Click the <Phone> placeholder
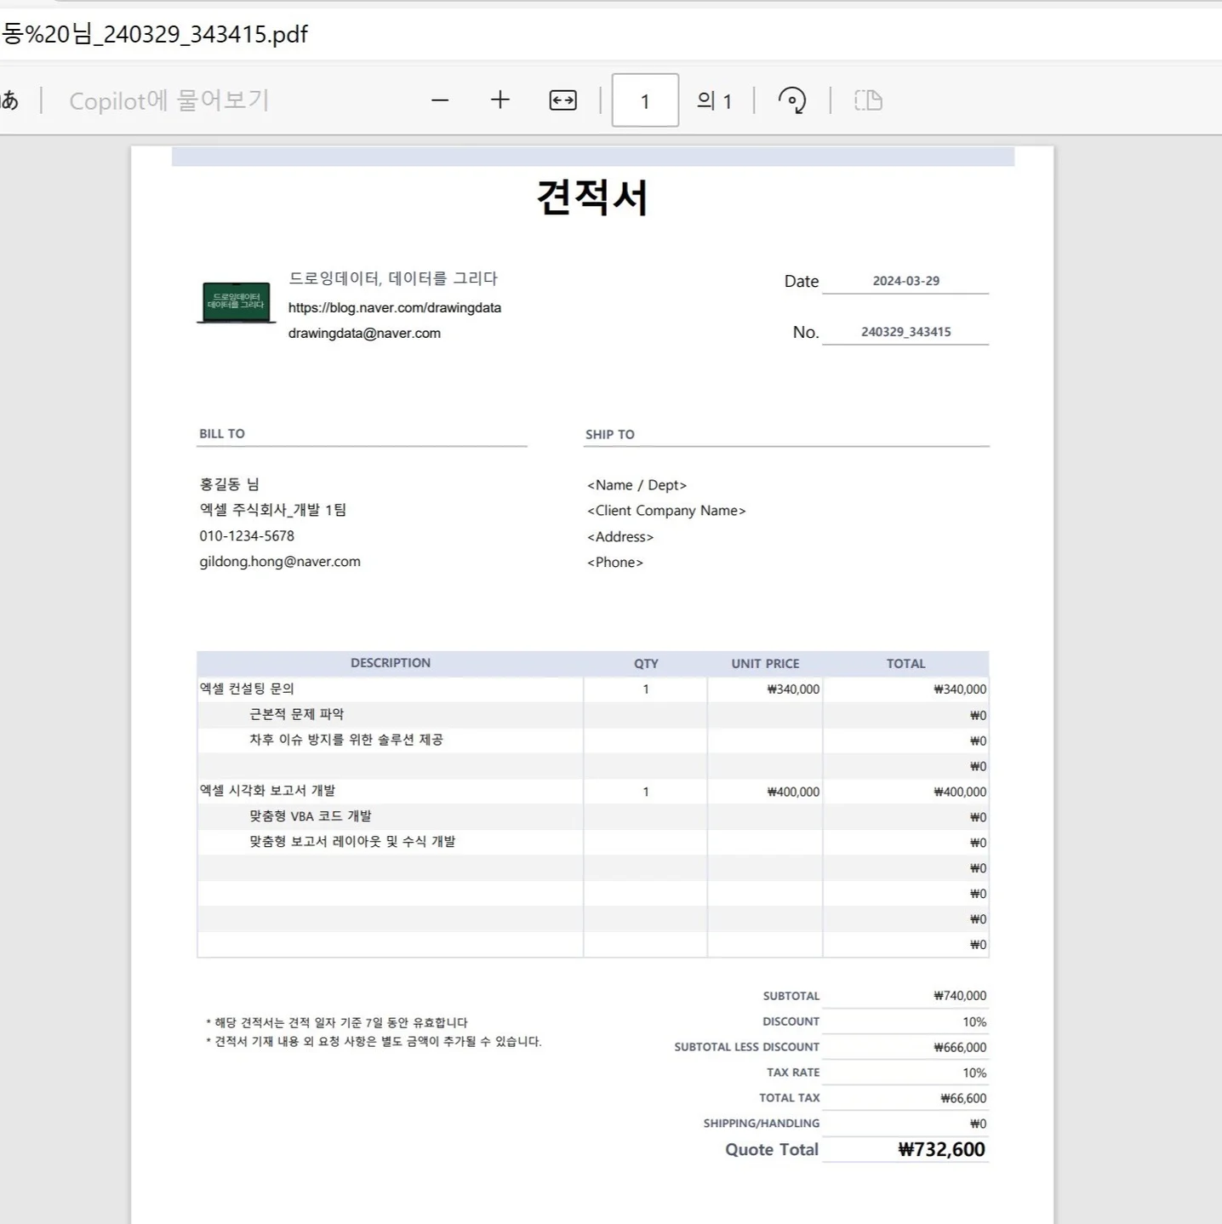Viewport: 1222px width, 1224px height. tap(615, 563)
